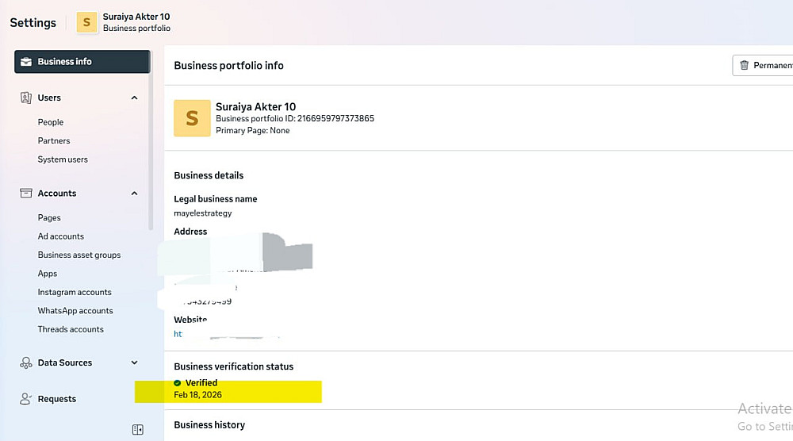Click the Data Sources icon

(x=26, y=362)
